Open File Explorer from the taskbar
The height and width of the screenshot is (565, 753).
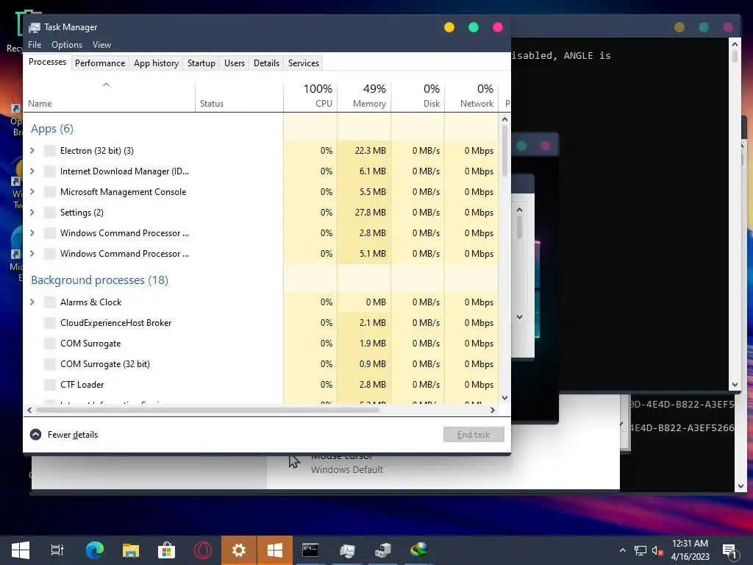(131, 550)
